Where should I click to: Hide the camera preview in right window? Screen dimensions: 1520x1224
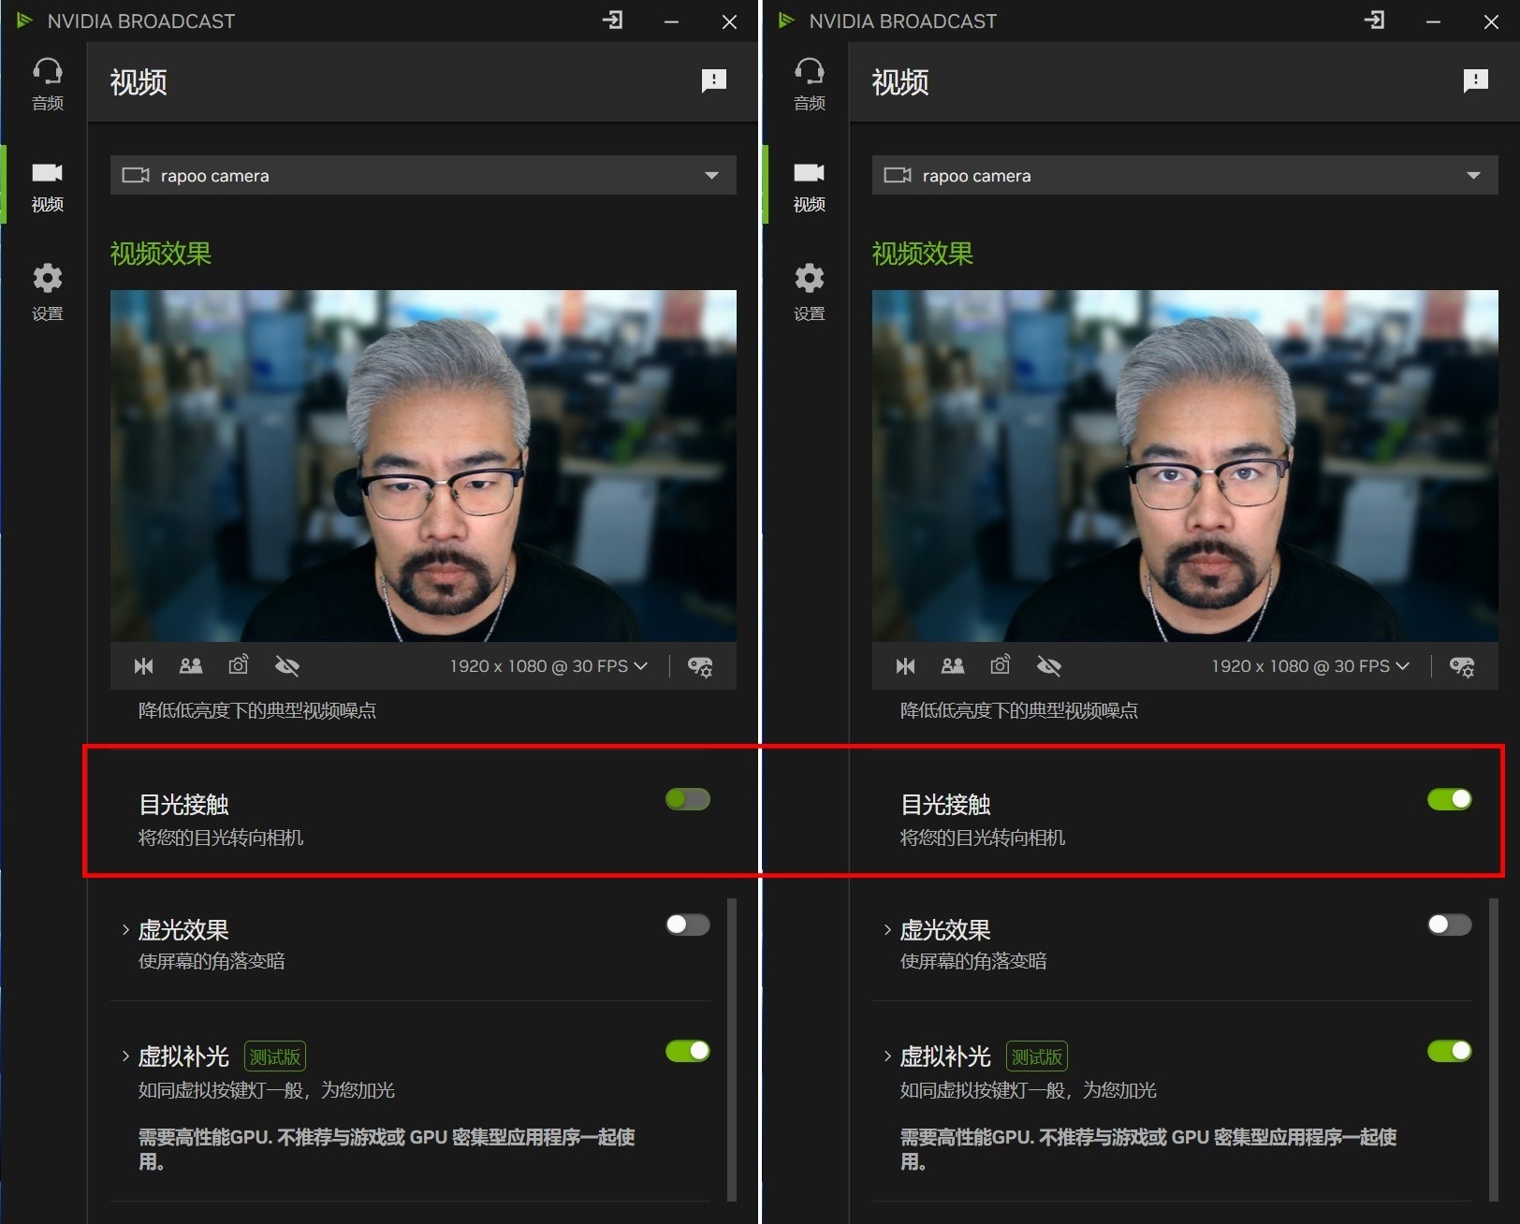[1049, 666]
